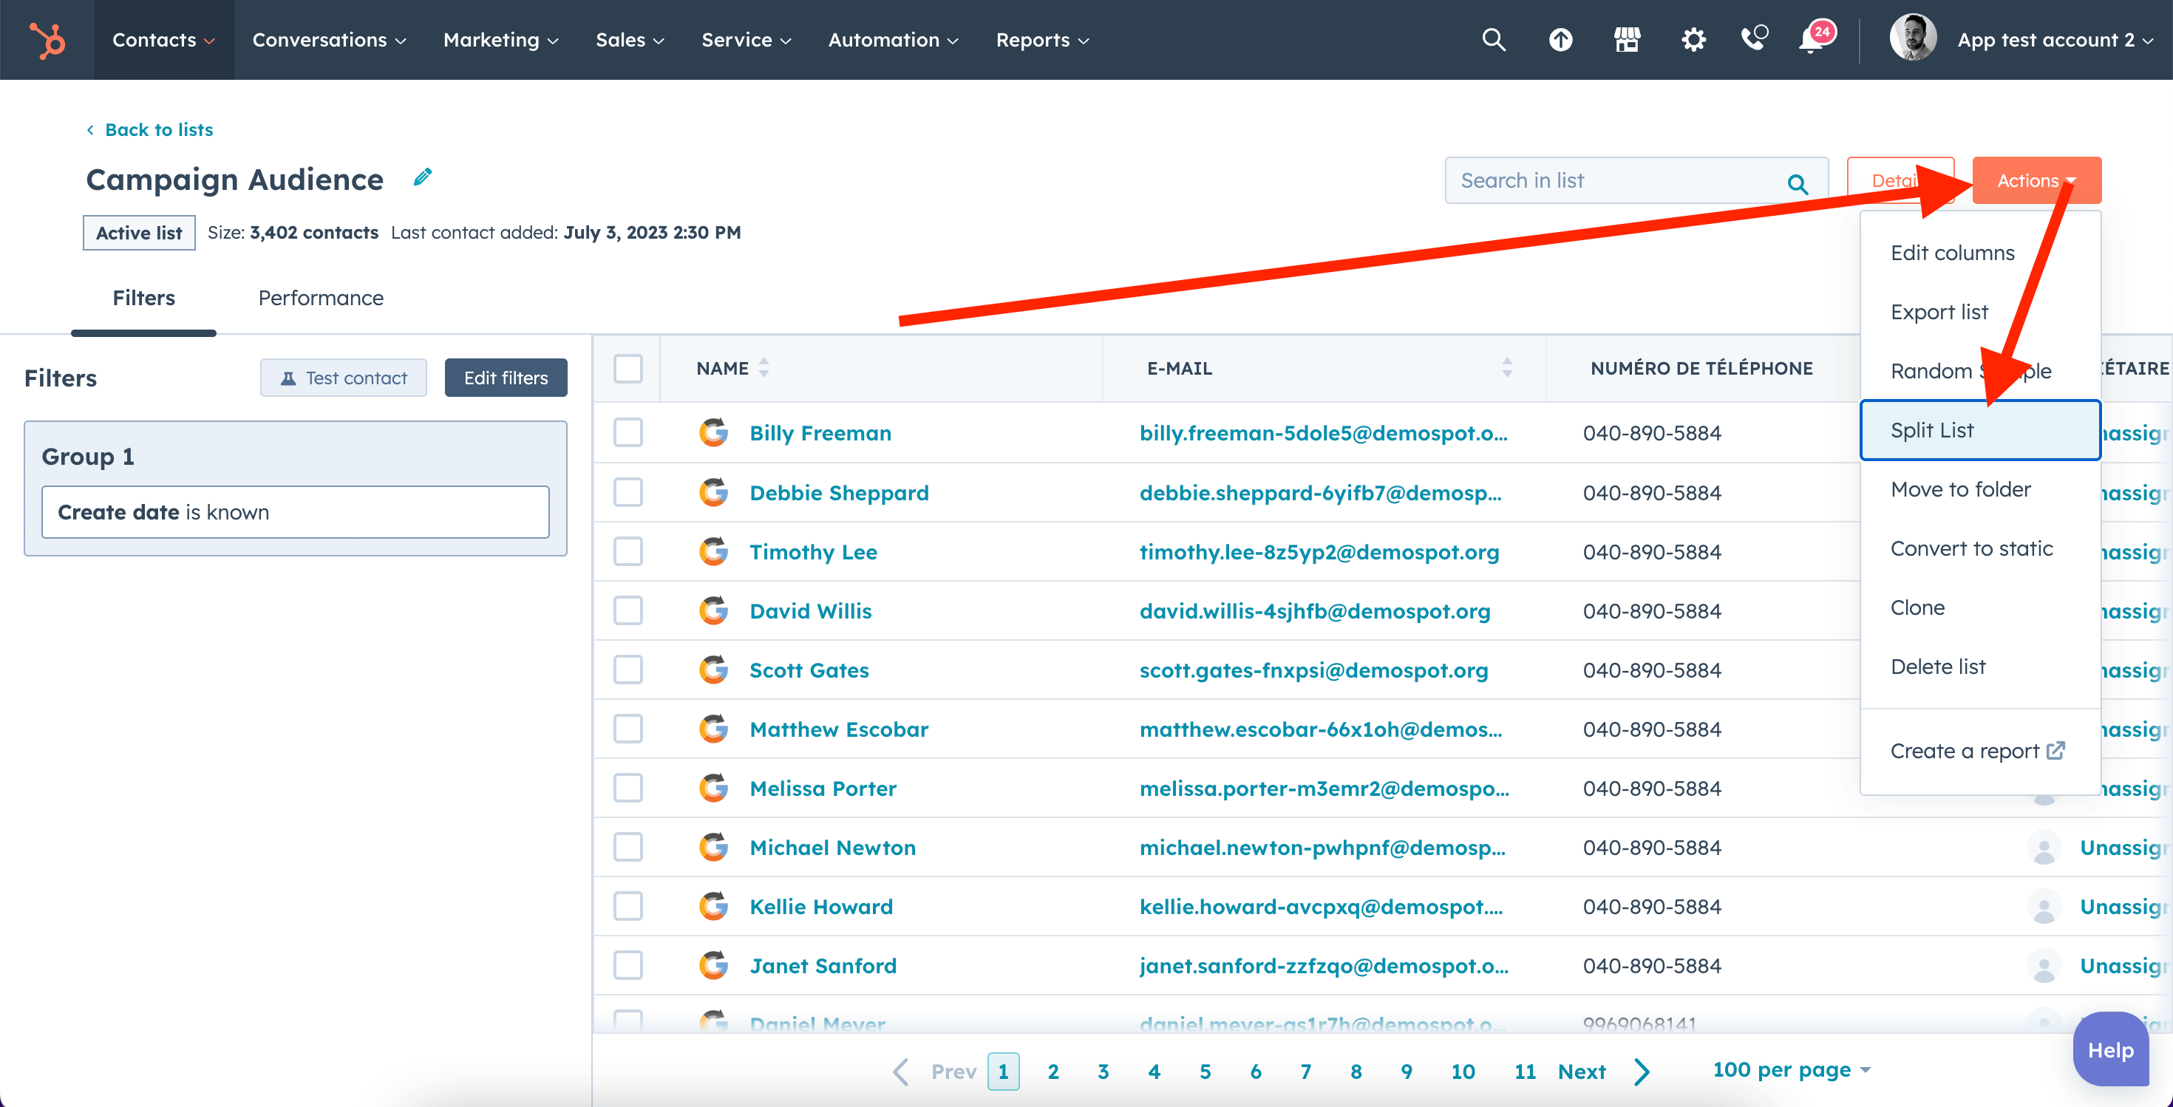Image resolution: width=2173 pixels, height=1107 pixels.
Task: Expand the Marketing nav menu
Action: click(x=501, y=40)
